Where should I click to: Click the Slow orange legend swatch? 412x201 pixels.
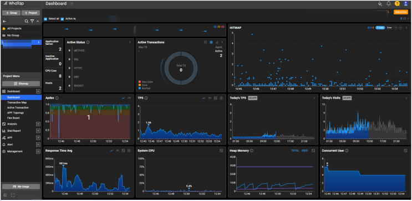(140, 85)
